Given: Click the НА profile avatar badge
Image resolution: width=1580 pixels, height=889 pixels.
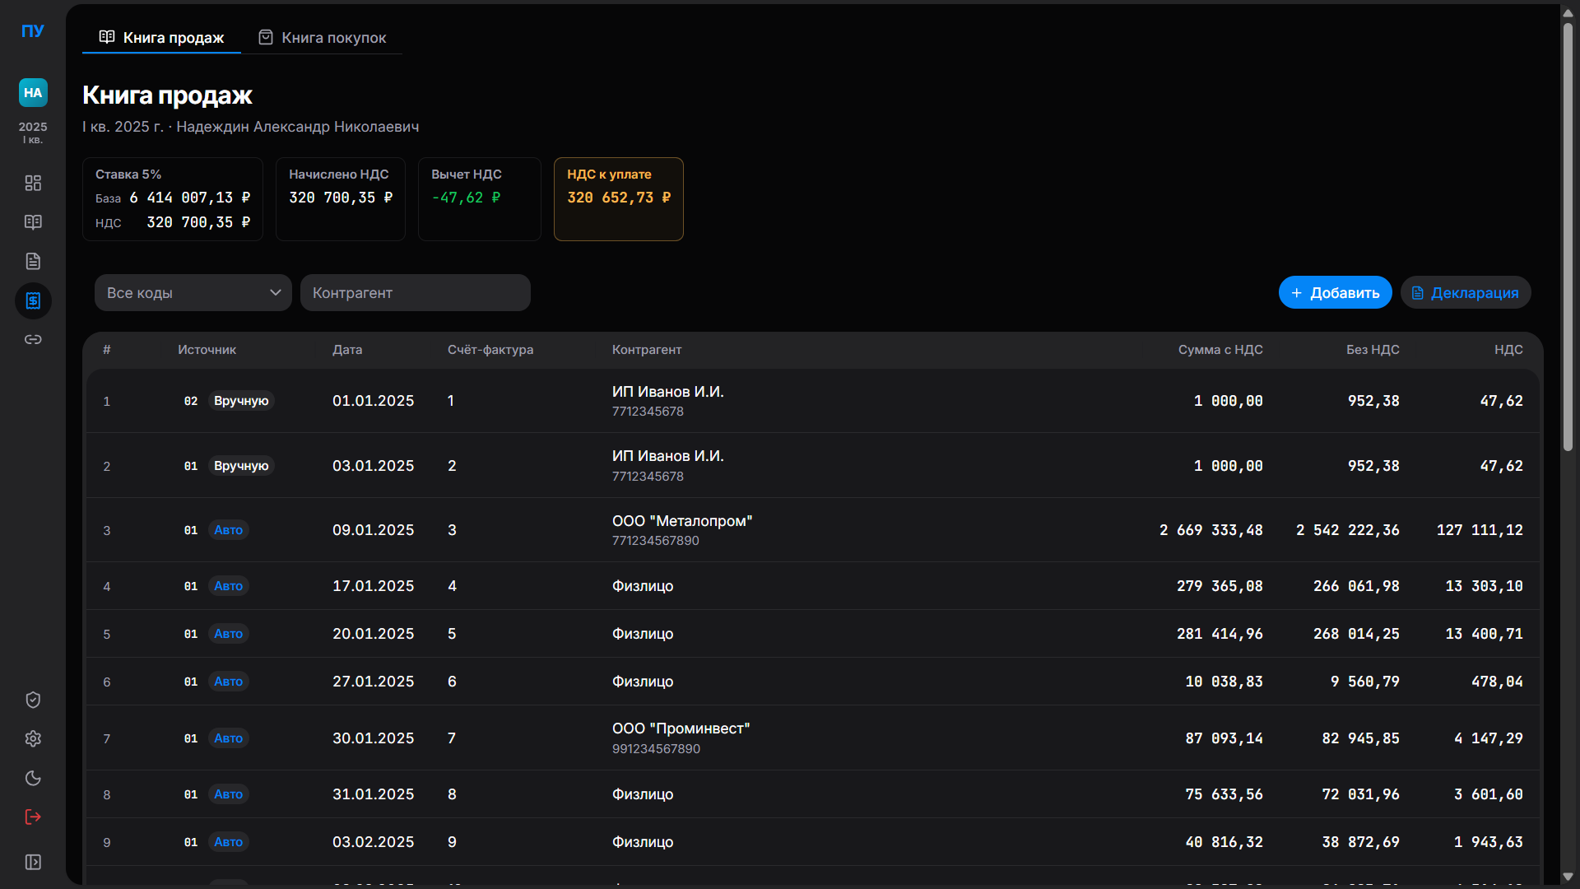Looking at the screenshot, I should click(33, 92).
